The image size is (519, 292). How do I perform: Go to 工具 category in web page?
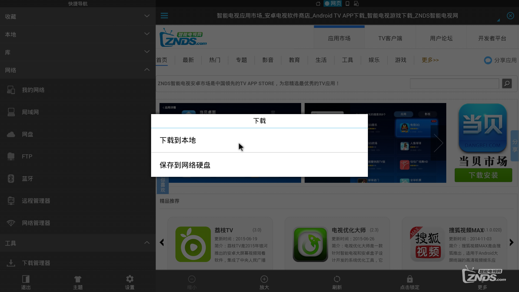coord(348,60)
